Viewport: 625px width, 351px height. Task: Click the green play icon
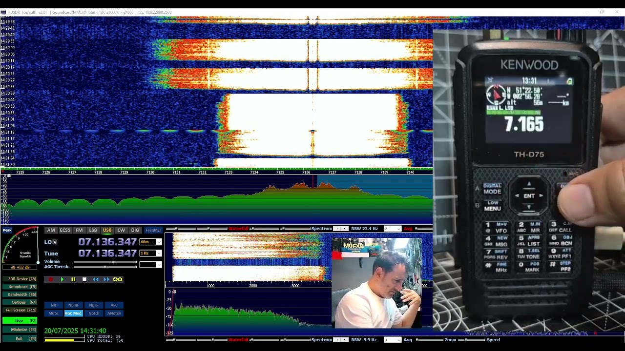tap(62, 279)
